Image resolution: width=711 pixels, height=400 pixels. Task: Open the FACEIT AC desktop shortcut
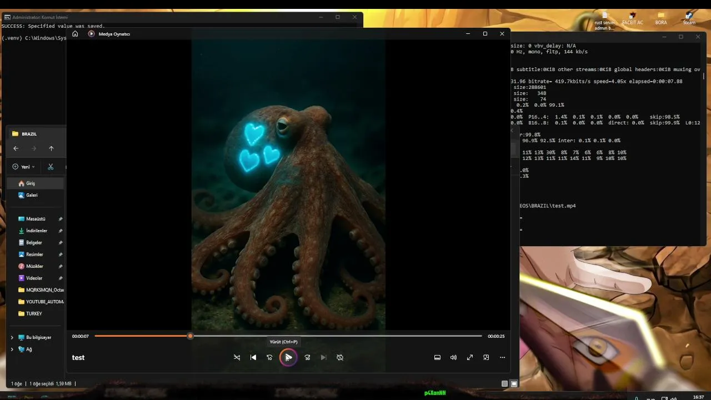[x=632, y=18]
